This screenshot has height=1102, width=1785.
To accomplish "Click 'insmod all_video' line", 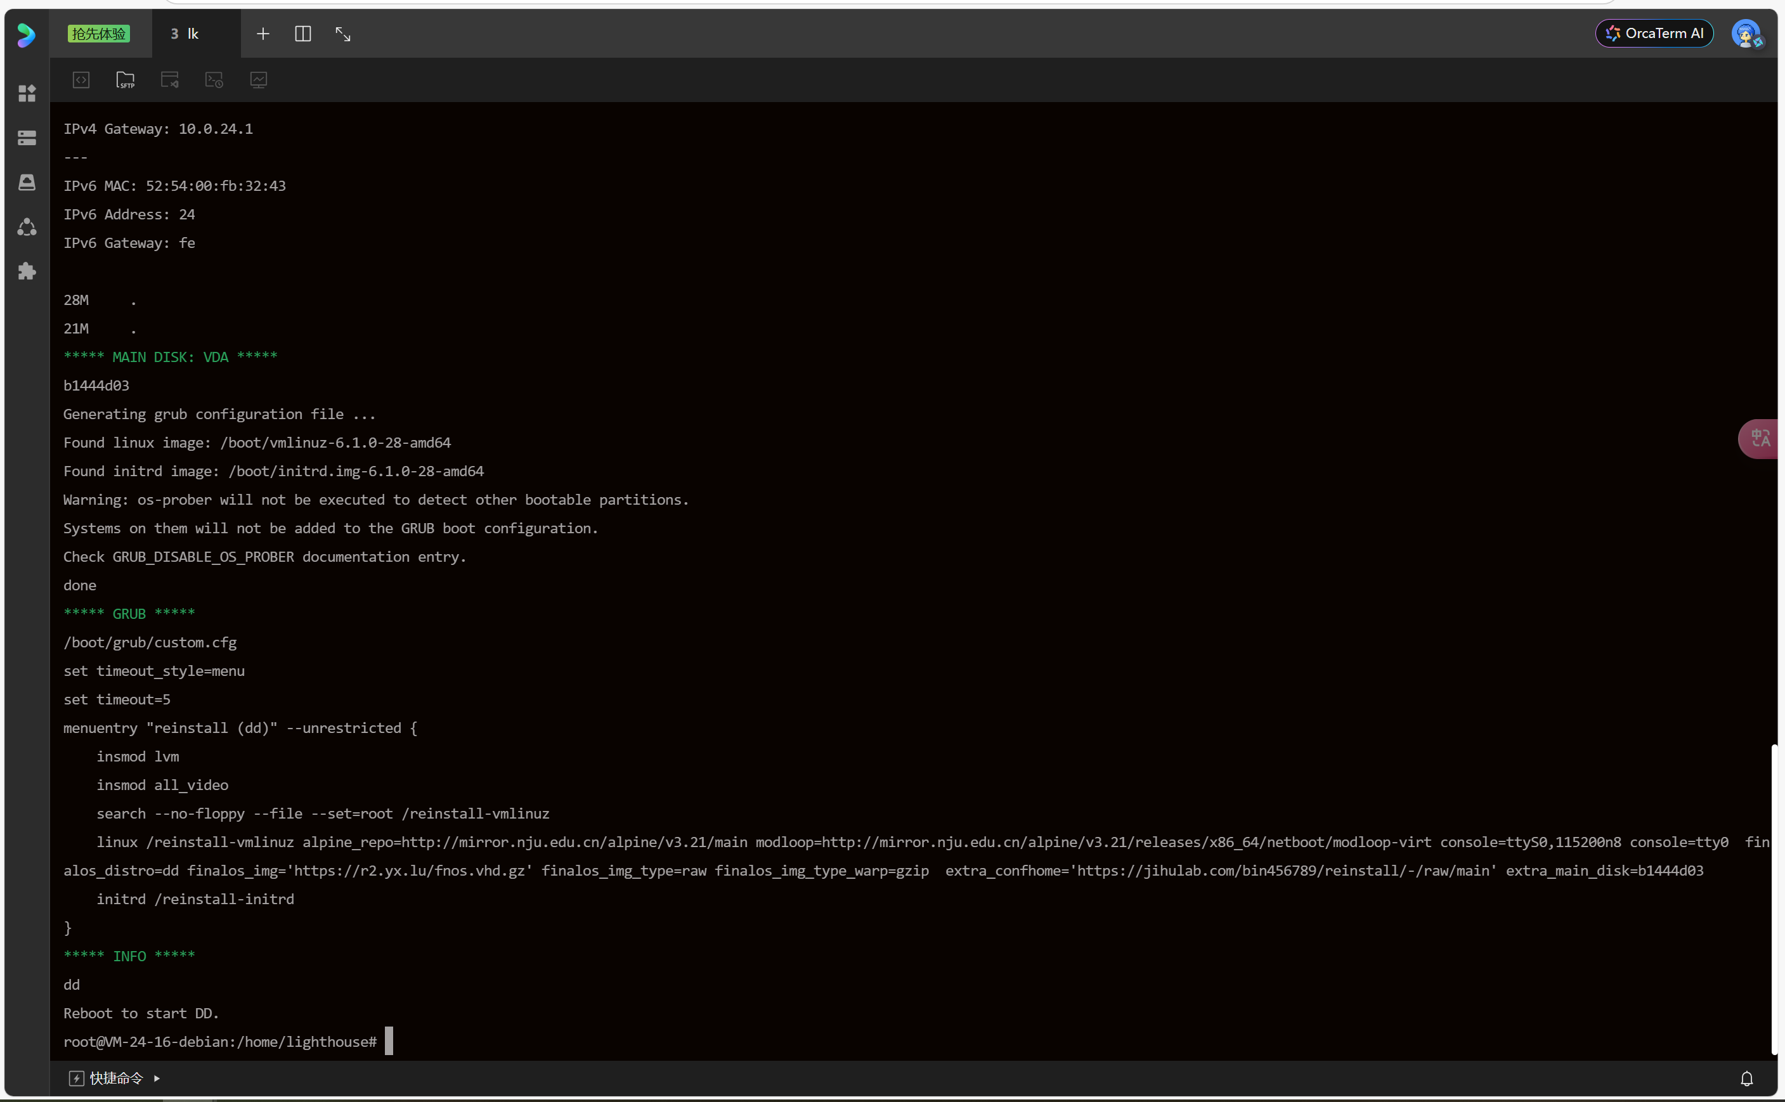I will [162, 785].
